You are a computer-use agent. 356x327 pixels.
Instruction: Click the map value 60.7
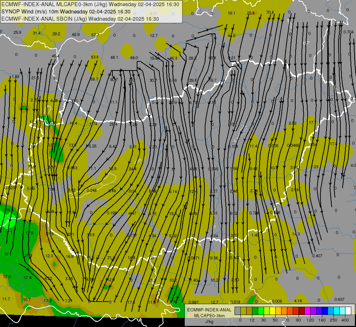(x=114, y=80)
